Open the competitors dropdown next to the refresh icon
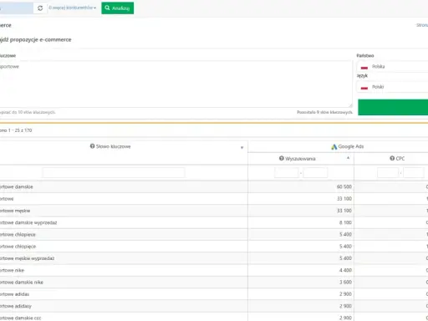428x321 pixels. [73, 8]
